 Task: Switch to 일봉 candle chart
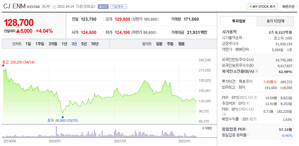point(159,44)
